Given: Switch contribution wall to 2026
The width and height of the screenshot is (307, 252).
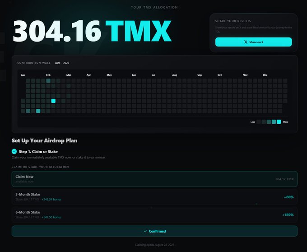Looking at the screenshot, I should (66, 63).
